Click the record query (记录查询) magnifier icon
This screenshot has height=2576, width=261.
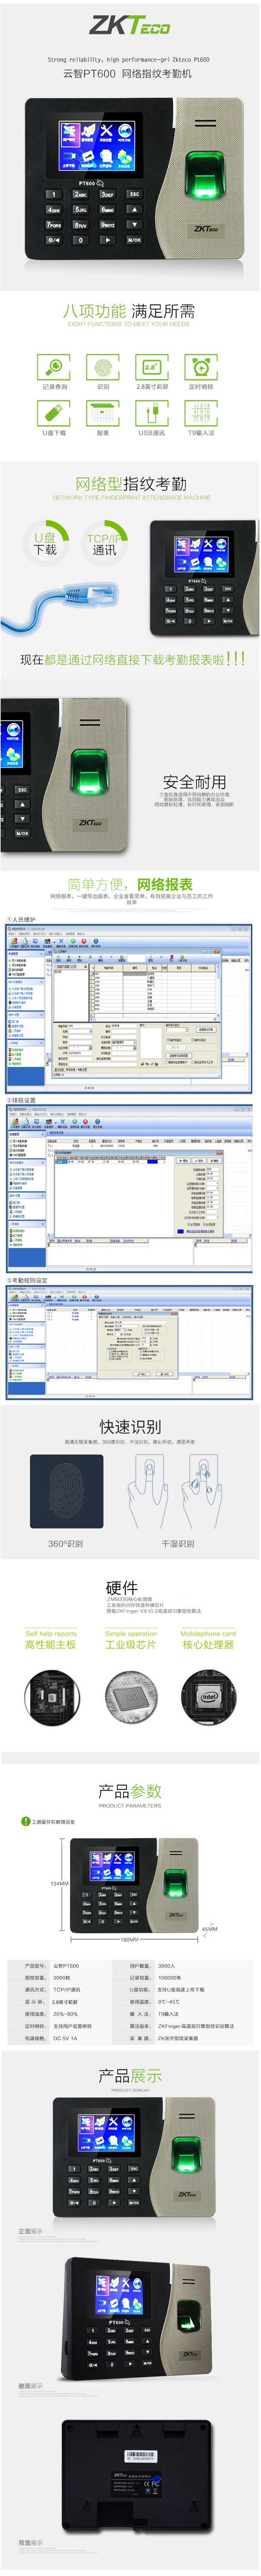(54, 367)
